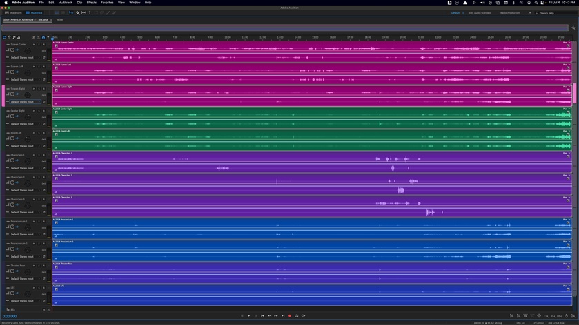Mute the Screen Left track

pyautogui.click(x=35, y=67)
